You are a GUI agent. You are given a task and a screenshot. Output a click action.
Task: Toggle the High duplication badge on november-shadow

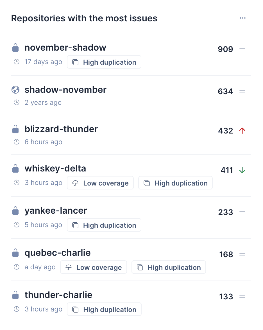coord(104,62)
